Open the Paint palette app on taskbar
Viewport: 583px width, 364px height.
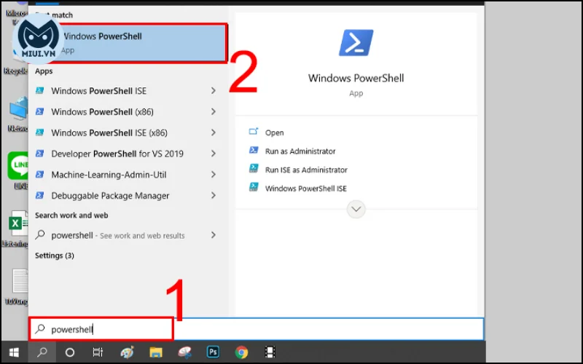click(x=127, y=352)
